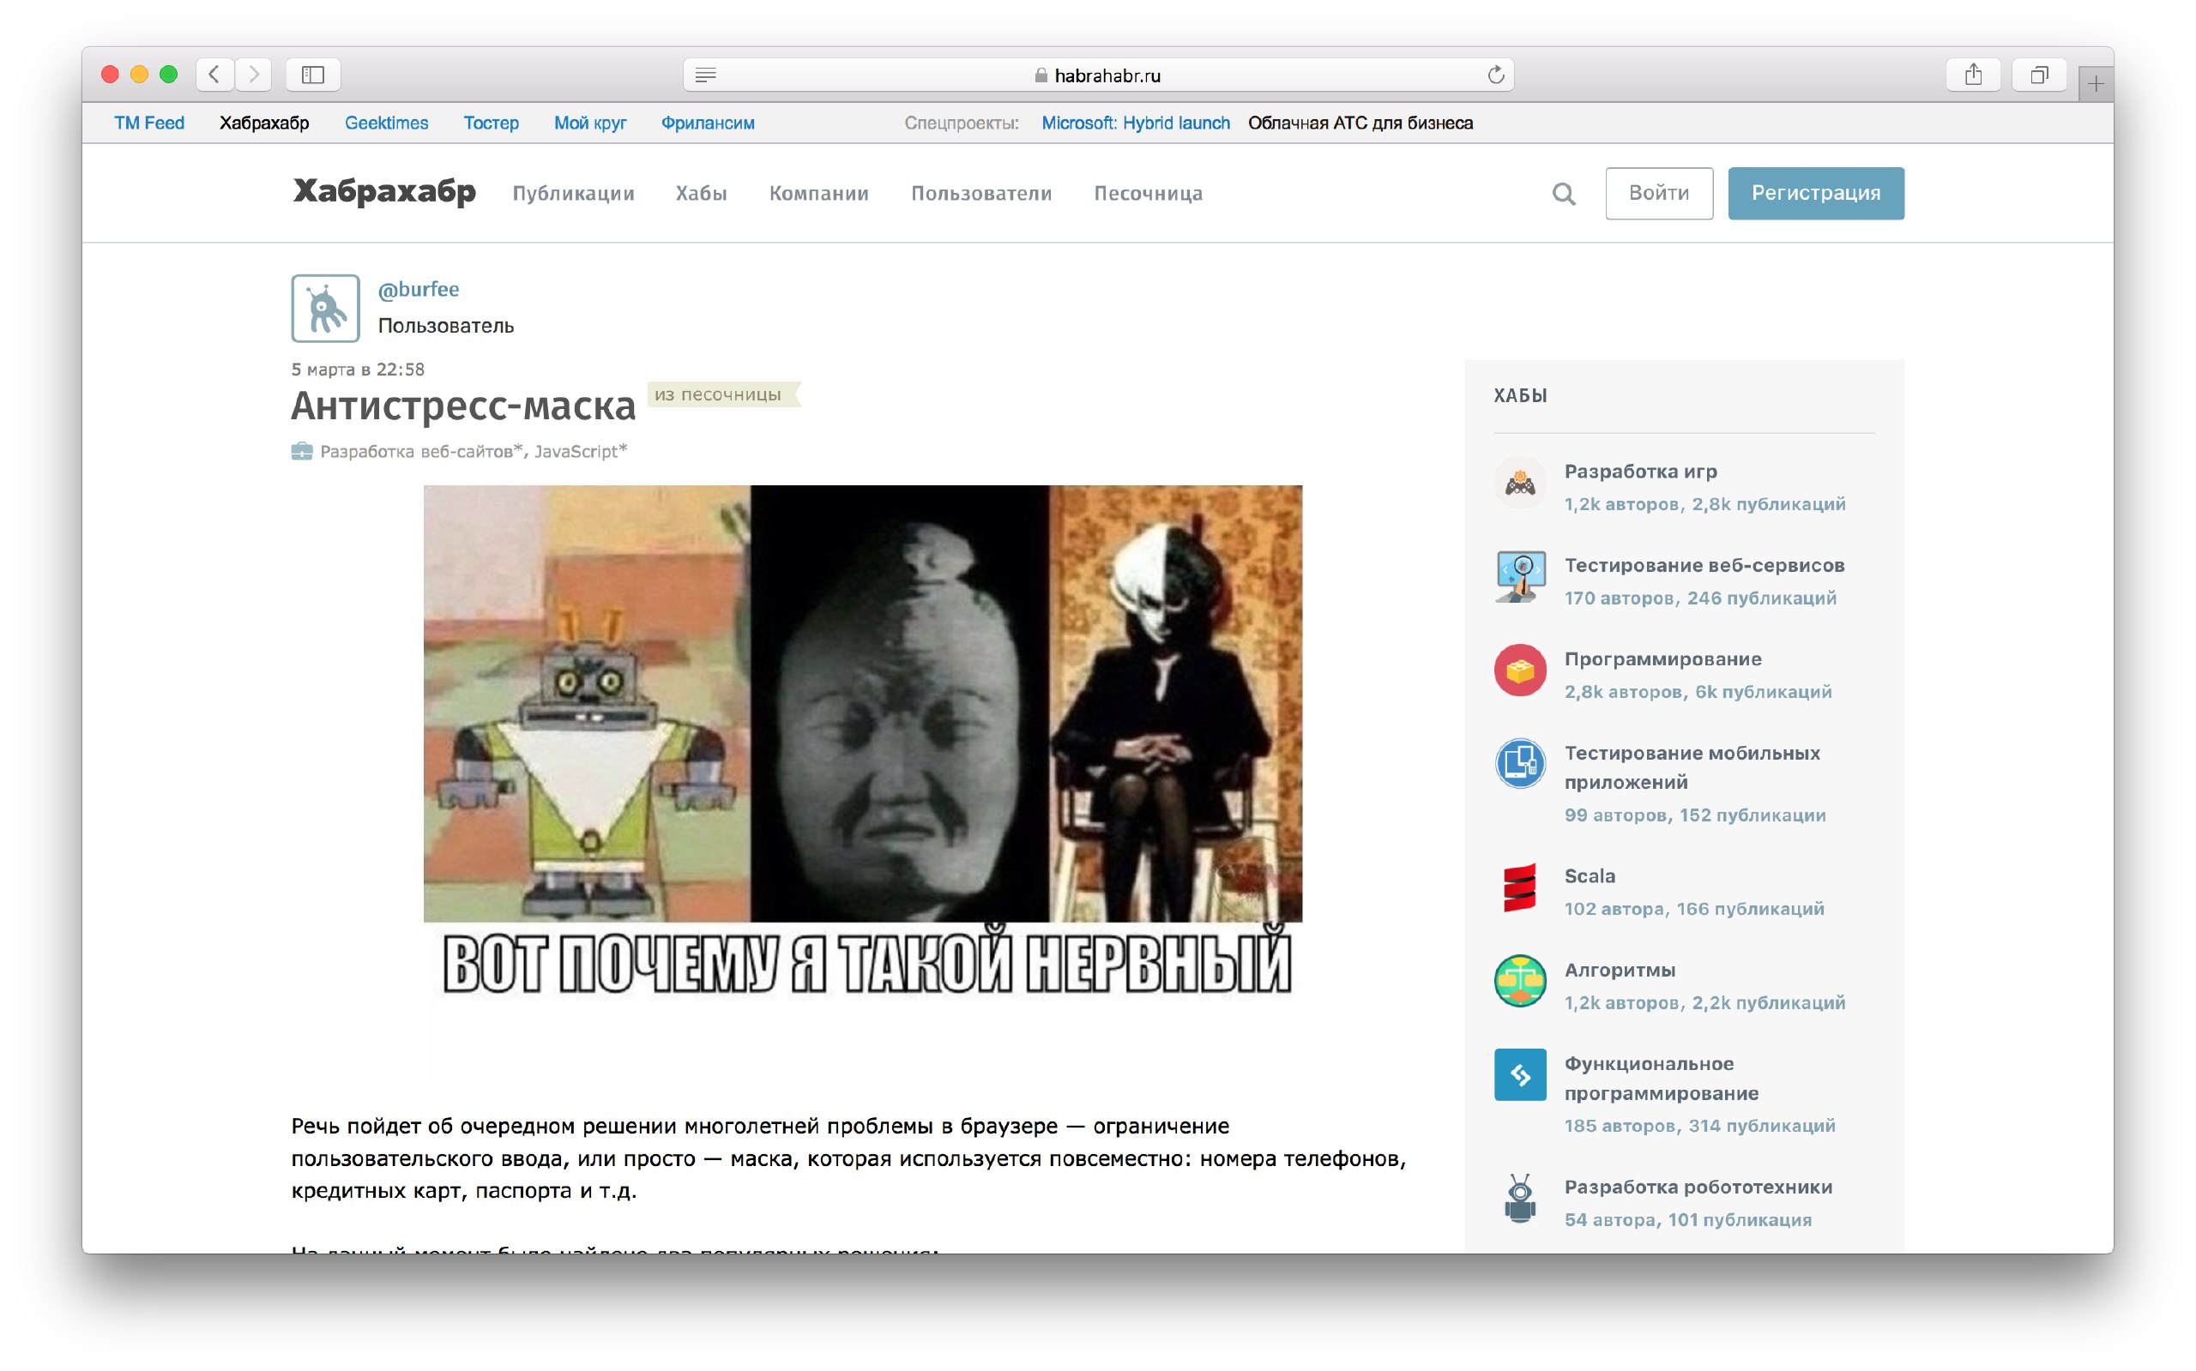Open Разработка игр hub icon
The image size is (2196, 1371).
(x=1520, y=483)
